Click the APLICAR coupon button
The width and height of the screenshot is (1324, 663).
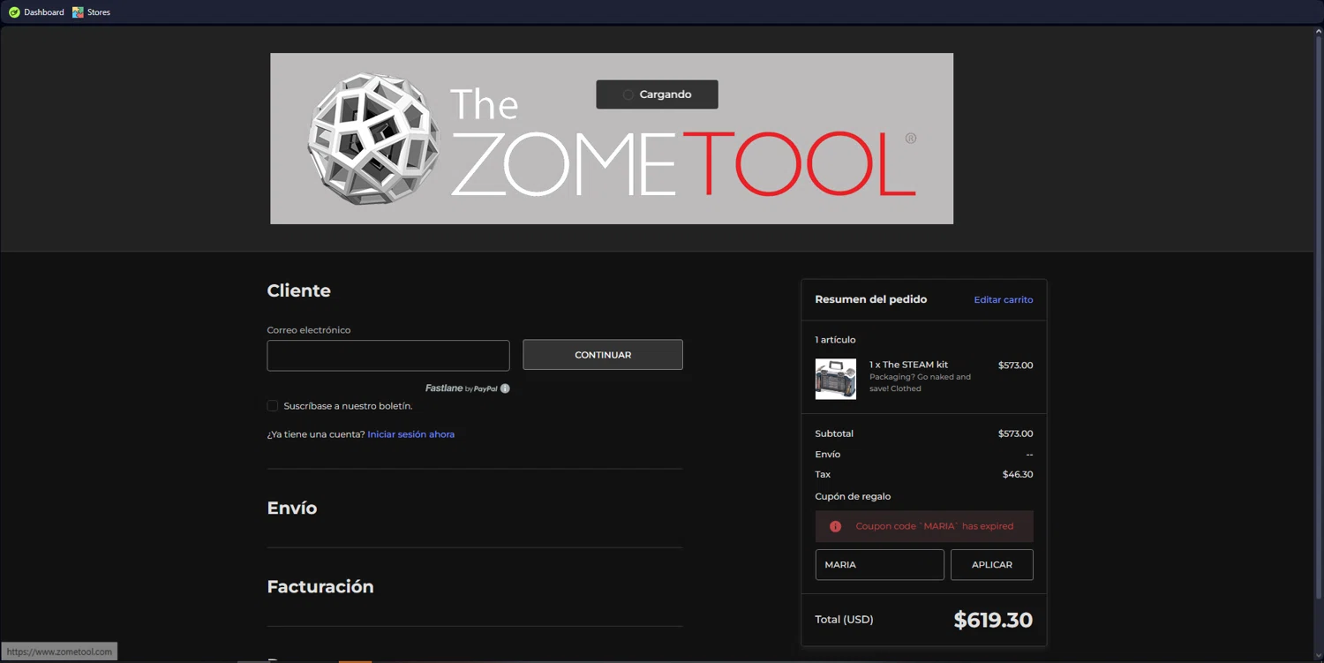[992, 565]
